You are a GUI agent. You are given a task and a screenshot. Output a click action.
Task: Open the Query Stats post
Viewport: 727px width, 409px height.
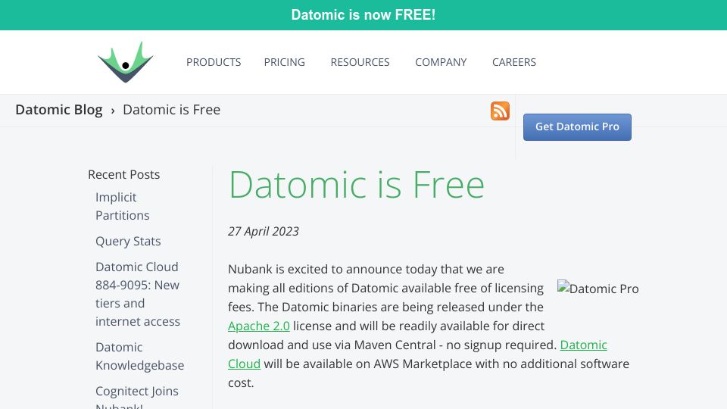tap(128, 241)
